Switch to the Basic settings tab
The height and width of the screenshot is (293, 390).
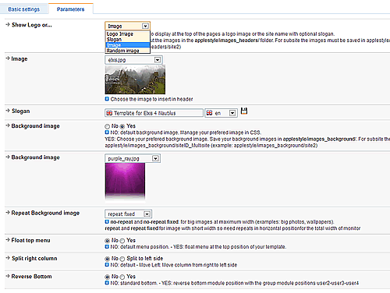click(x=24, y=9)
